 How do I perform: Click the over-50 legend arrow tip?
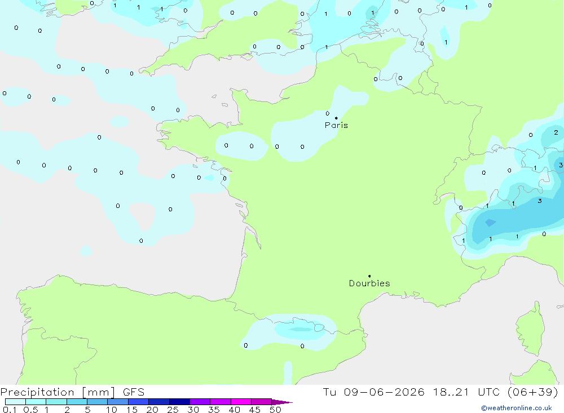(283, 402)
